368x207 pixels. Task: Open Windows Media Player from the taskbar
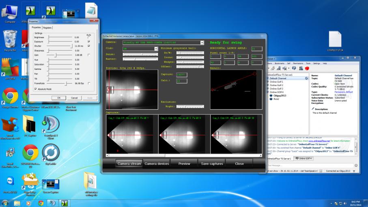point(29,203)
